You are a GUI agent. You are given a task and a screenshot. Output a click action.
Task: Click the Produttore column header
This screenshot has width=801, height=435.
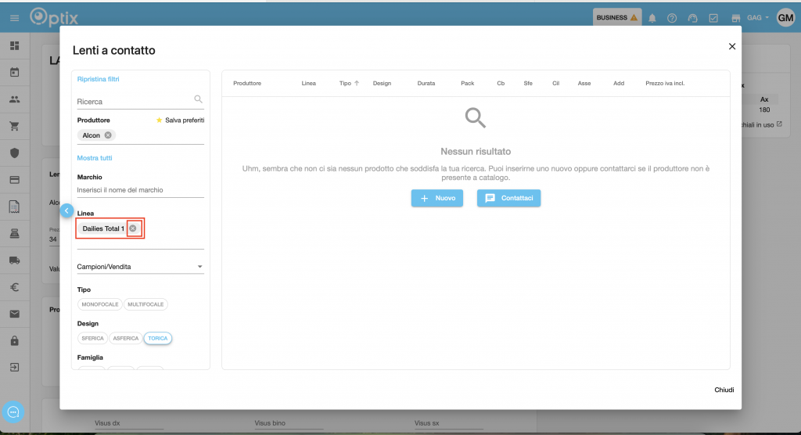coord(247,83)
